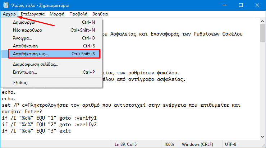The height and width of the screenshot is (148, 266).
Task: Click the line 'if /I "%c%" EQU "1" goto :verify1'
Action: 49,118
